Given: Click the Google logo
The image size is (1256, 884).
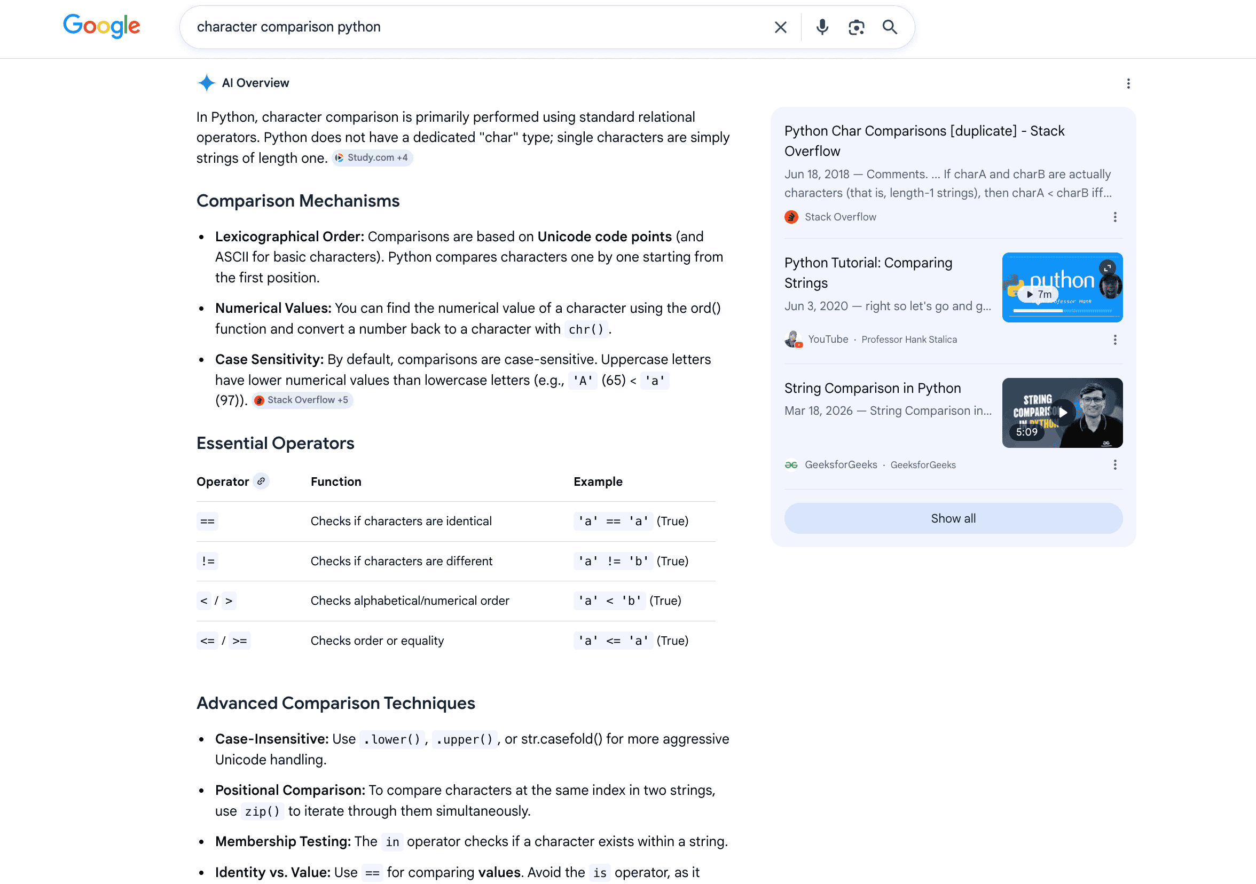Looking at the screenshot, I should click(102, 26).
